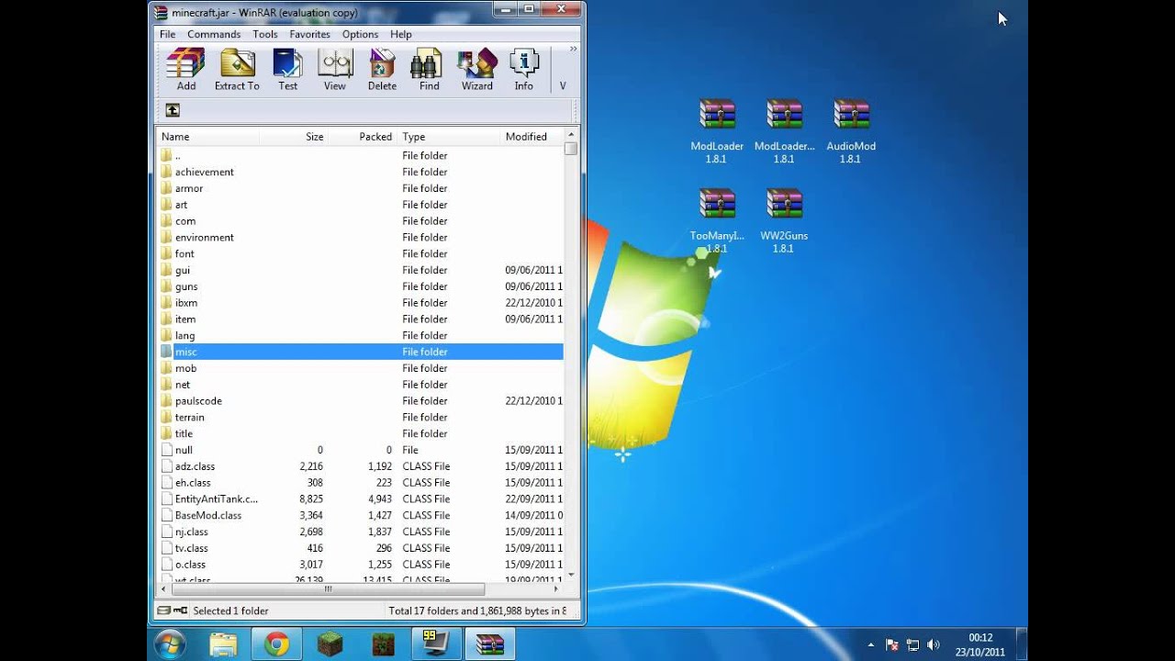Expand the hidden toolbar buttons chevron
Viewport: 1175px width, 661px height.
pos(574,50)
